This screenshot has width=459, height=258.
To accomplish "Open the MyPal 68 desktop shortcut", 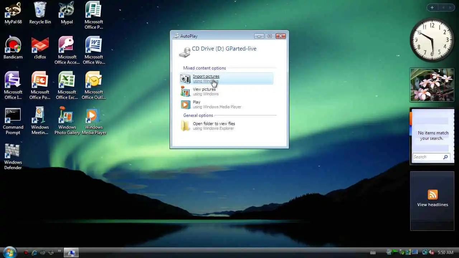I will click(x=13, y=13).
